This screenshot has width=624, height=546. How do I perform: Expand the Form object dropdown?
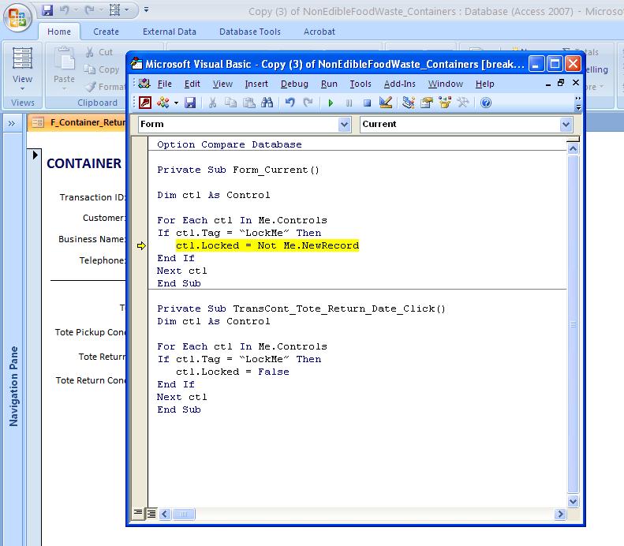pyautogui.click(x=344, y=125)
